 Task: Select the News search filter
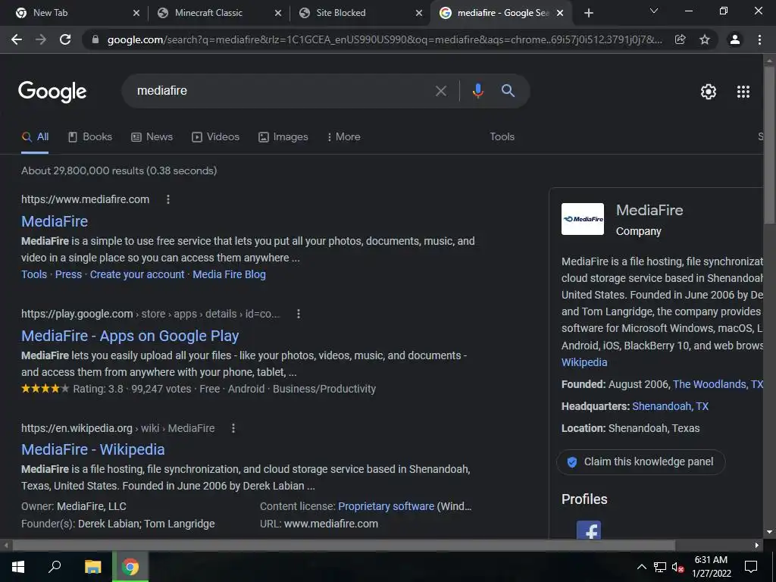(x=152, y=137)
